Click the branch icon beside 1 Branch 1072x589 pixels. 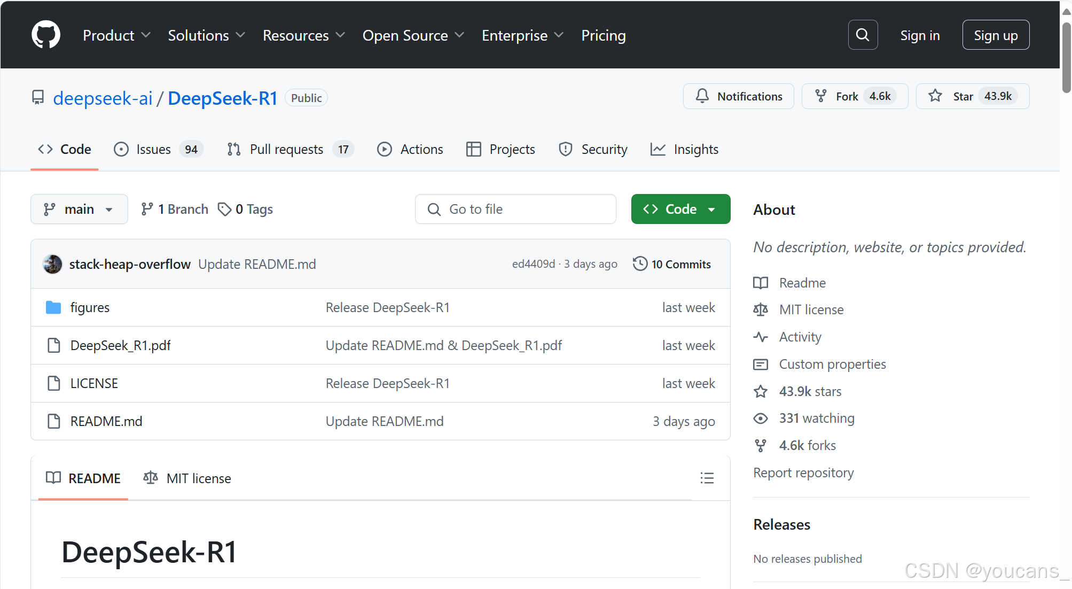(x=147, y=209)
